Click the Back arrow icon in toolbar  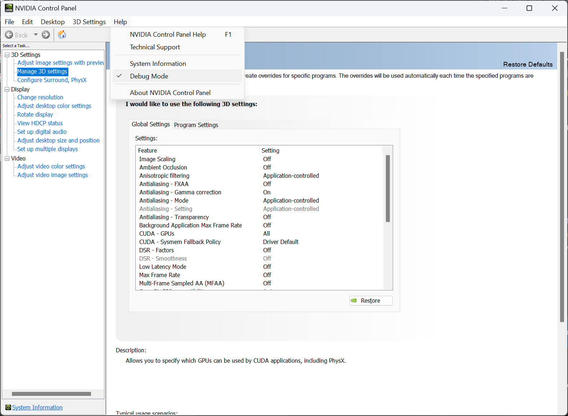pos(9,35)
